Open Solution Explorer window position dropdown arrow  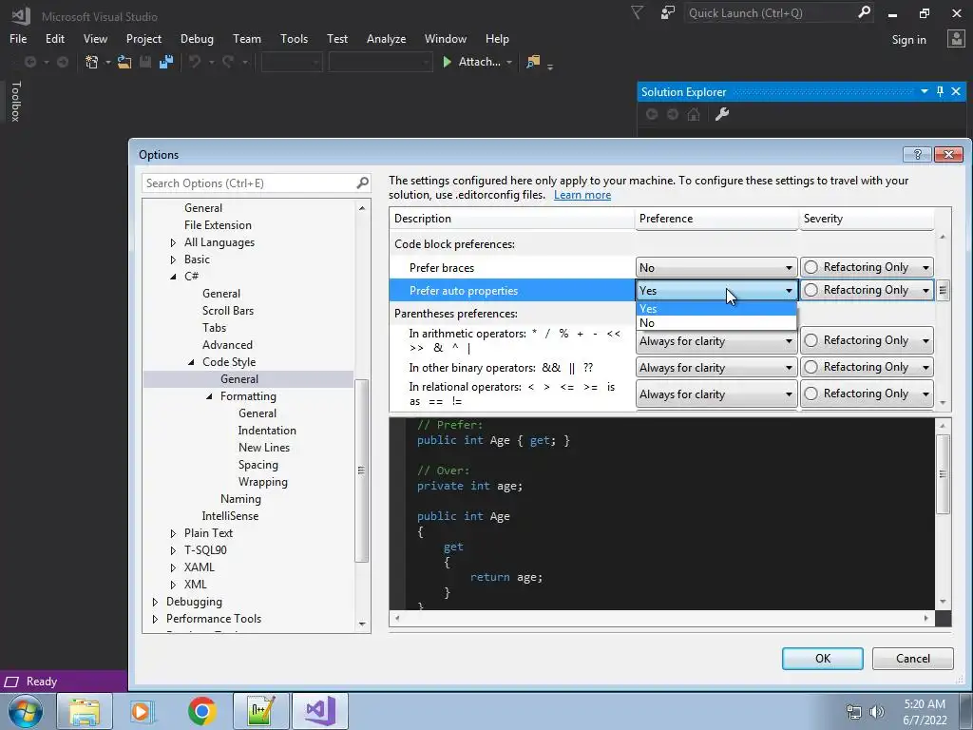point(924,92)
